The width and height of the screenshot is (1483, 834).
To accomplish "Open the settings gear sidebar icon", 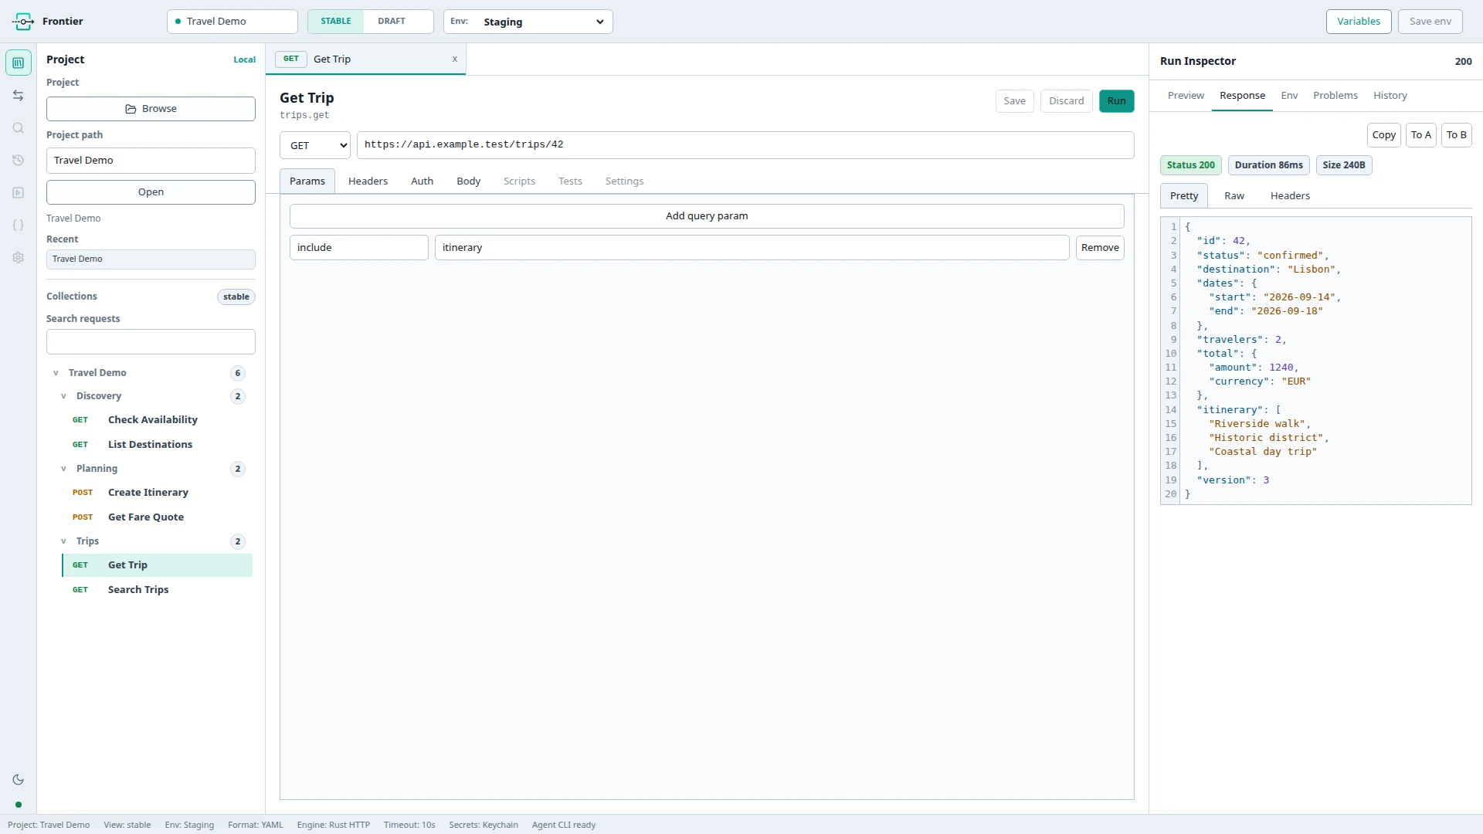I will [19, 257].
